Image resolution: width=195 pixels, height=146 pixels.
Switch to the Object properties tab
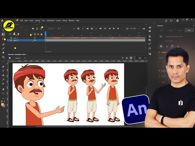[171, 30]
